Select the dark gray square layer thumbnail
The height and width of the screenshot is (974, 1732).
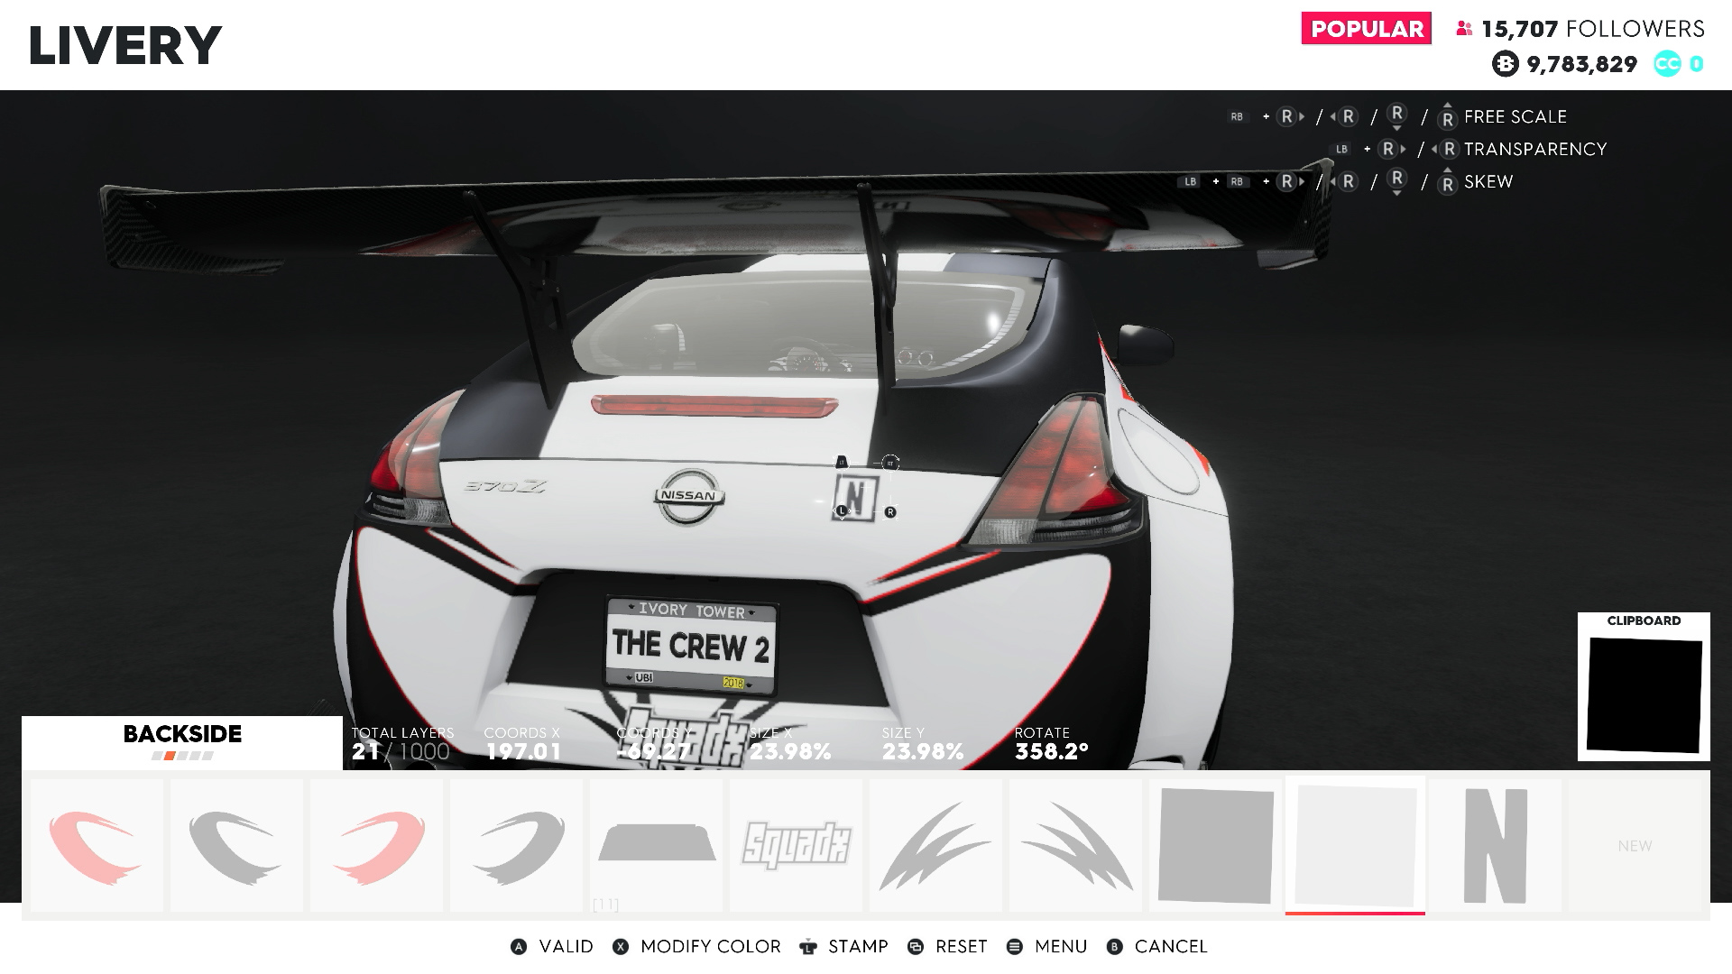pos(1216,846)
